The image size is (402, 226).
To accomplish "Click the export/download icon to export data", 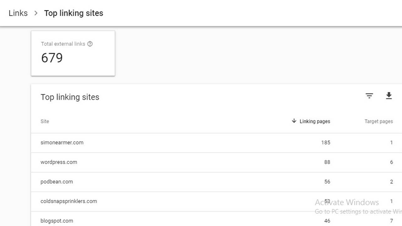I will coord(389,96).
